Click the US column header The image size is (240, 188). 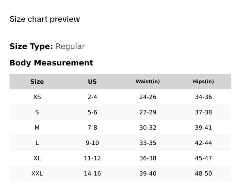pos(92,82)
